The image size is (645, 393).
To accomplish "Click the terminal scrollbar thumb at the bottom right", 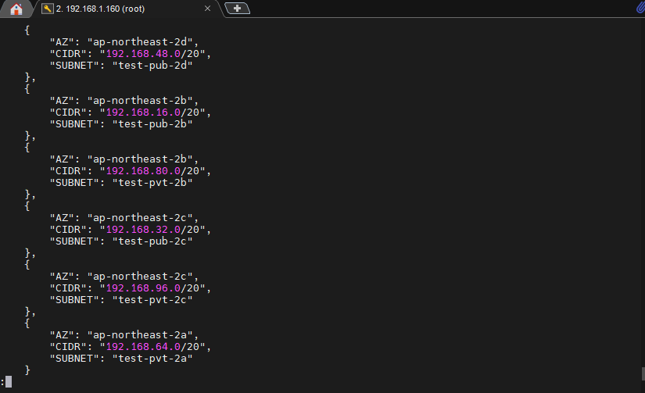I will (x=643, y=373).
